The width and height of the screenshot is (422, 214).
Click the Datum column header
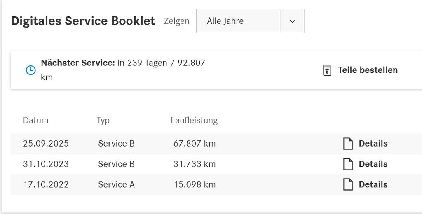coord(35,121)
